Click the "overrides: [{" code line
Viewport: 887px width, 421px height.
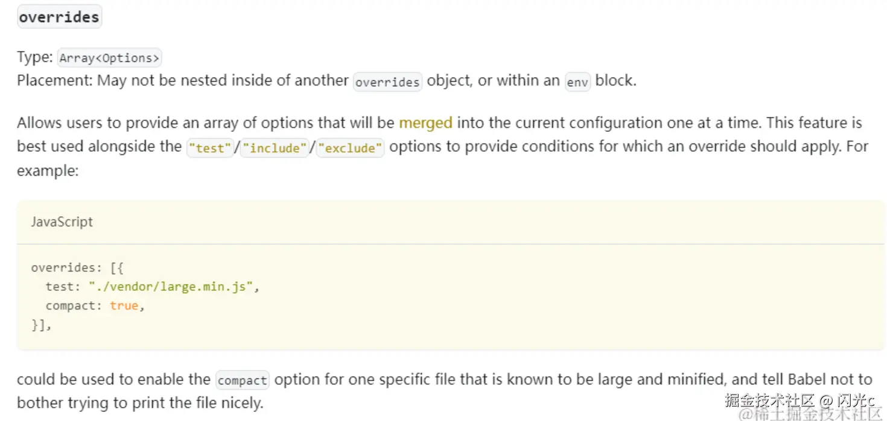point(77,267)
